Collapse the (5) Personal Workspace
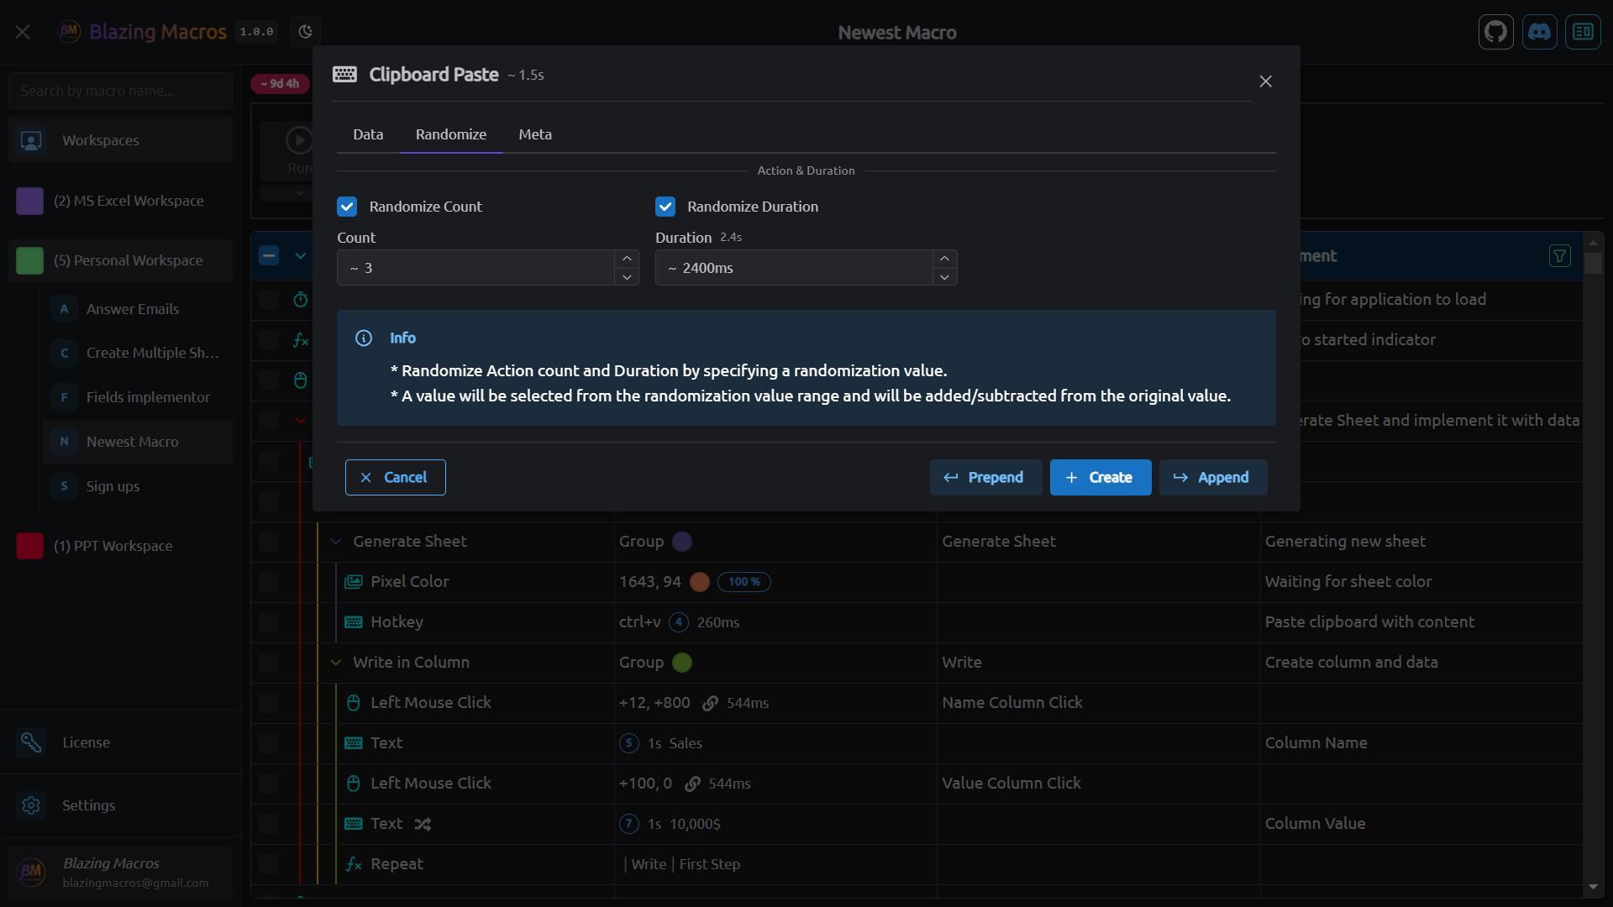Image resolution: width=1613 pixels, height=907 pixels. click(121, 260)
